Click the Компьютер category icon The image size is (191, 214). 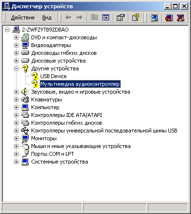(25, 107)
